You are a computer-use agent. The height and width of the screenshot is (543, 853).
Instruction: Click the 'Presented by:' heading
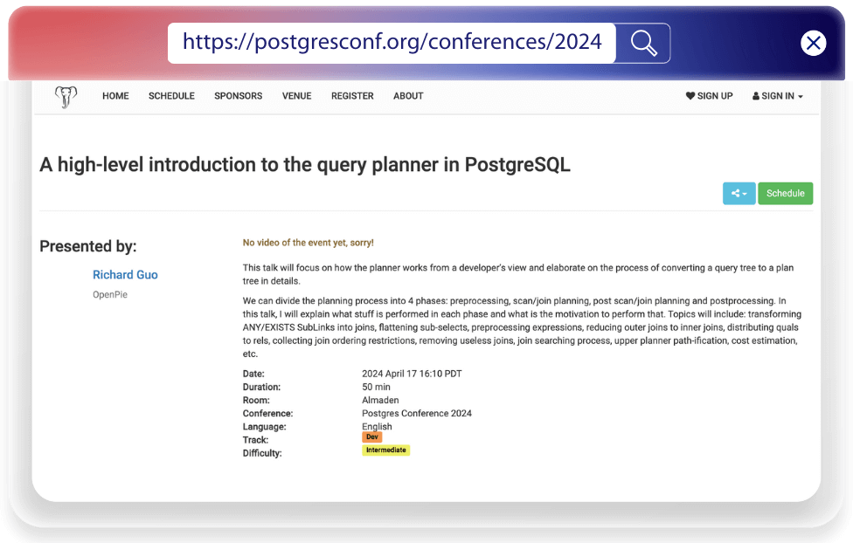[88, 246]
